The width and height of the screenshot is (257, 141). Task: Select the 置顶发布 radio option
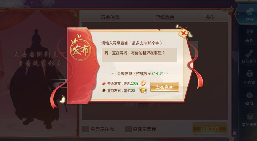(104, 90)
